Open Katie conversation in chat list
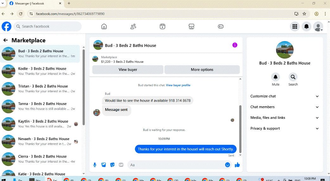Viewport: 330px width, 181px height. (x=40, y=173)
